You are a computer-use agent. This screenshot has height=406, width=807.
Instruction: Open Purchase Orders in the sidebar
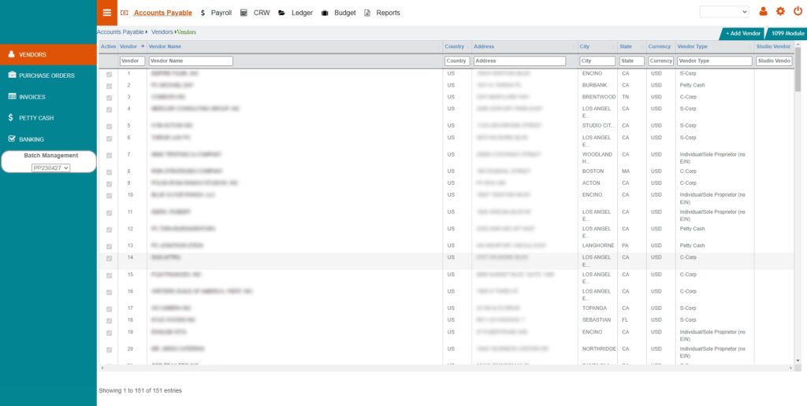coord(46,76)
